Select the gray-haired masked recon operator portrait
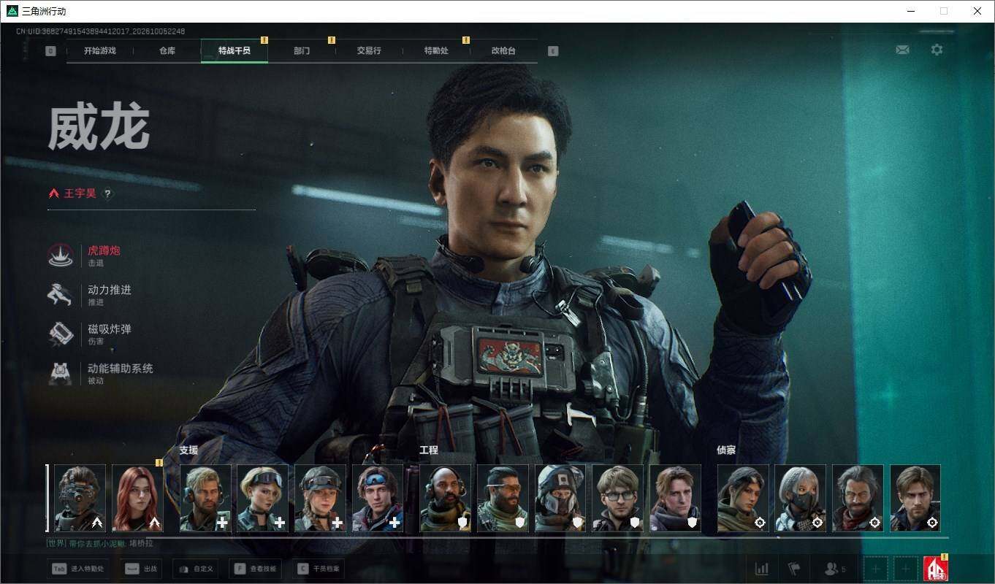 801,498
